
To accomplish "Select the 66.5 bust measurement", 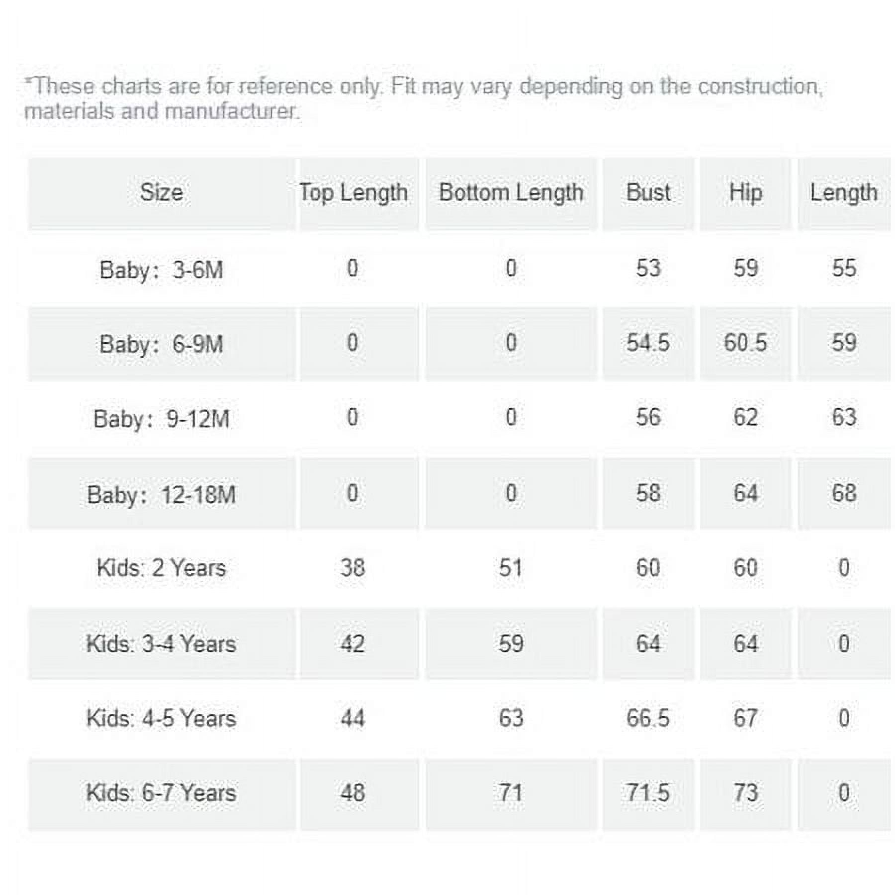I will tap(648, 718).
